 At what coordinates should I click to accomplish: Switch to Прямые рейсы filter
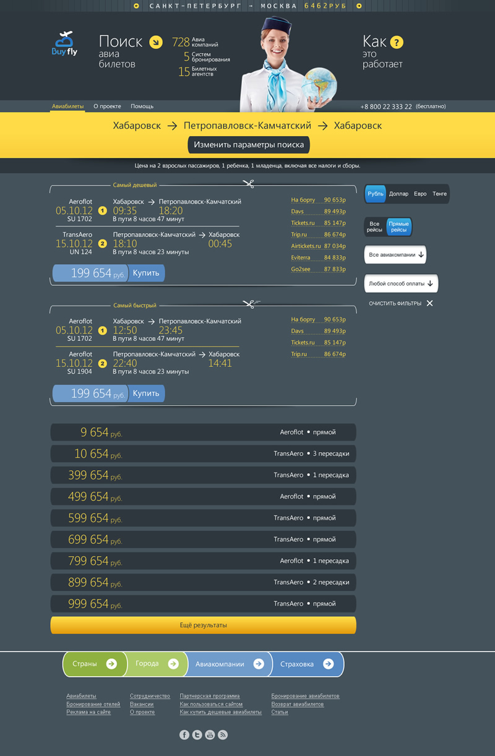point(398,227)
